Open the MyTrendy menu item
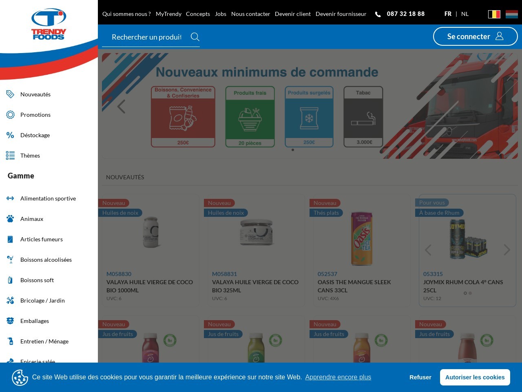Viewport: 522px width, 392px height. pyautogui.click(x=168, y=14)
